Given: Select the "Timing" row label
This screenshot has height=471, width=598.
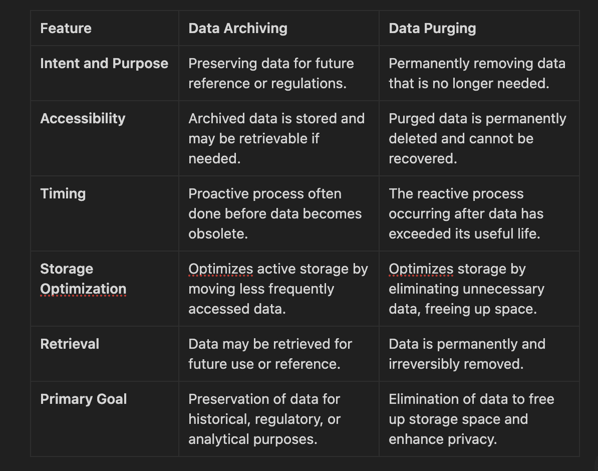Looking at the screenshot, I should coord(63,194).
